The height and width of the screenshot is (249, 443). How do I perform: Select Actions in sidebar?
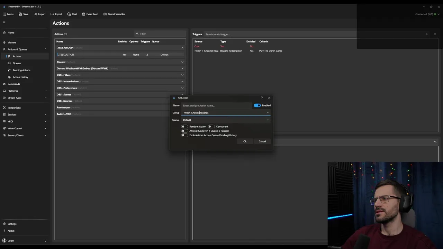click(x=17, y=56)
